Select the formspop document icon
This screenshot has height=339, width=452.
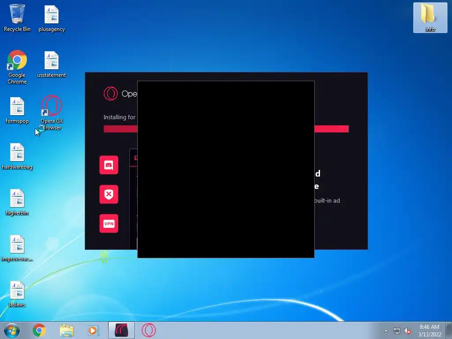point(17,110)
